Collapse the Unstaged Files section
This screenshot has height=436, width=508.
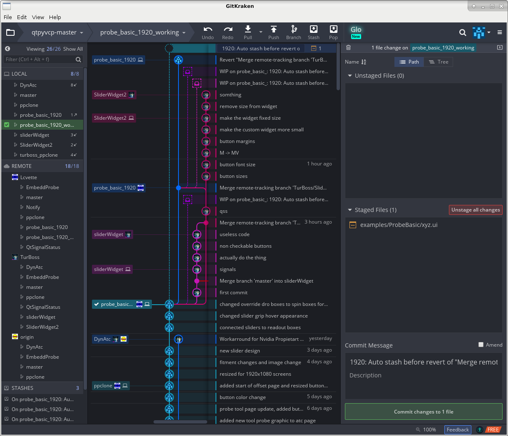[x=350, y=76]
